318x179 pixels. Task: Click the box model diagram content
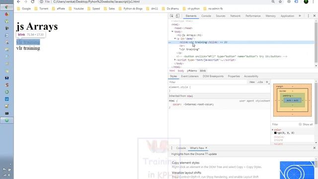tap(293, 100)
